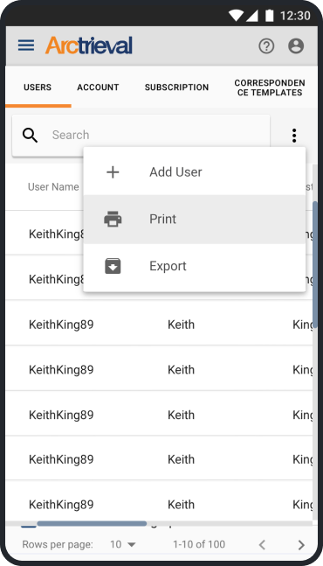Click the Export download icon
323x566 pixels.
[x=113, y=266]
